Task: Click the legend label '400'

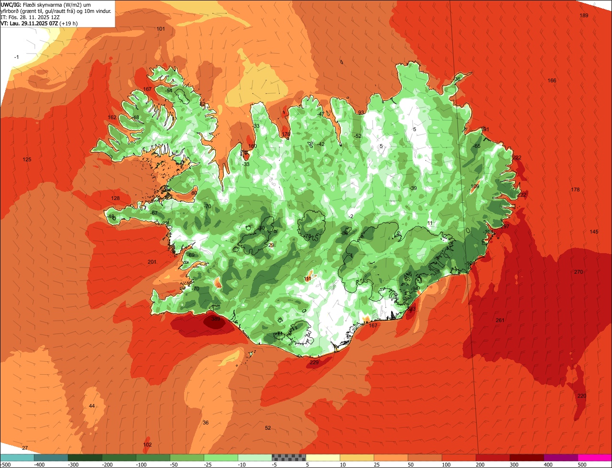Action: point(548,465)
